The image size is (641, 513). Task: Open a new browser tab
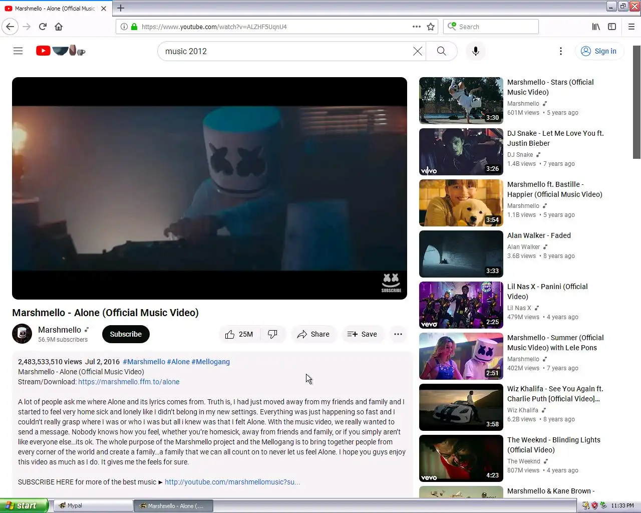tap(121, 8)
